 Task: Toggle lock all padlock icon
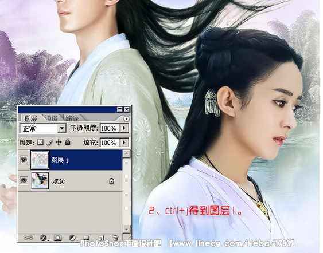tap(68, 142)
